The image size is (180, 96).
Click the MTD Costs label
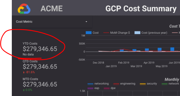[30, 79]
